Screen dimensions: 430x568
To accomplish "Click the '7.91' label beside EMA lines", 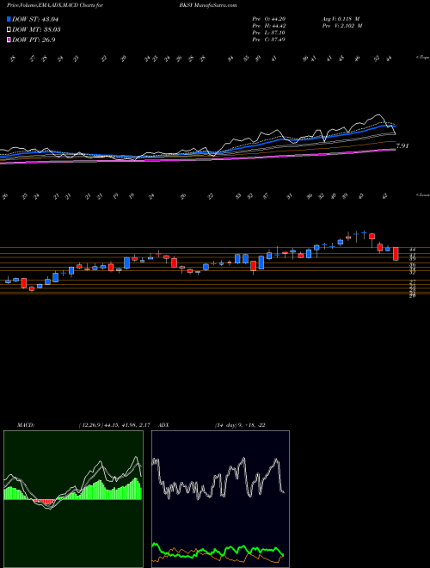I will pyautogui.click(x=402, y=146).
